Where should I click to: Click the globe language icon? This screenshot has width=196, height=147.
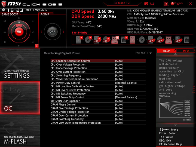(x=172, y=4)
